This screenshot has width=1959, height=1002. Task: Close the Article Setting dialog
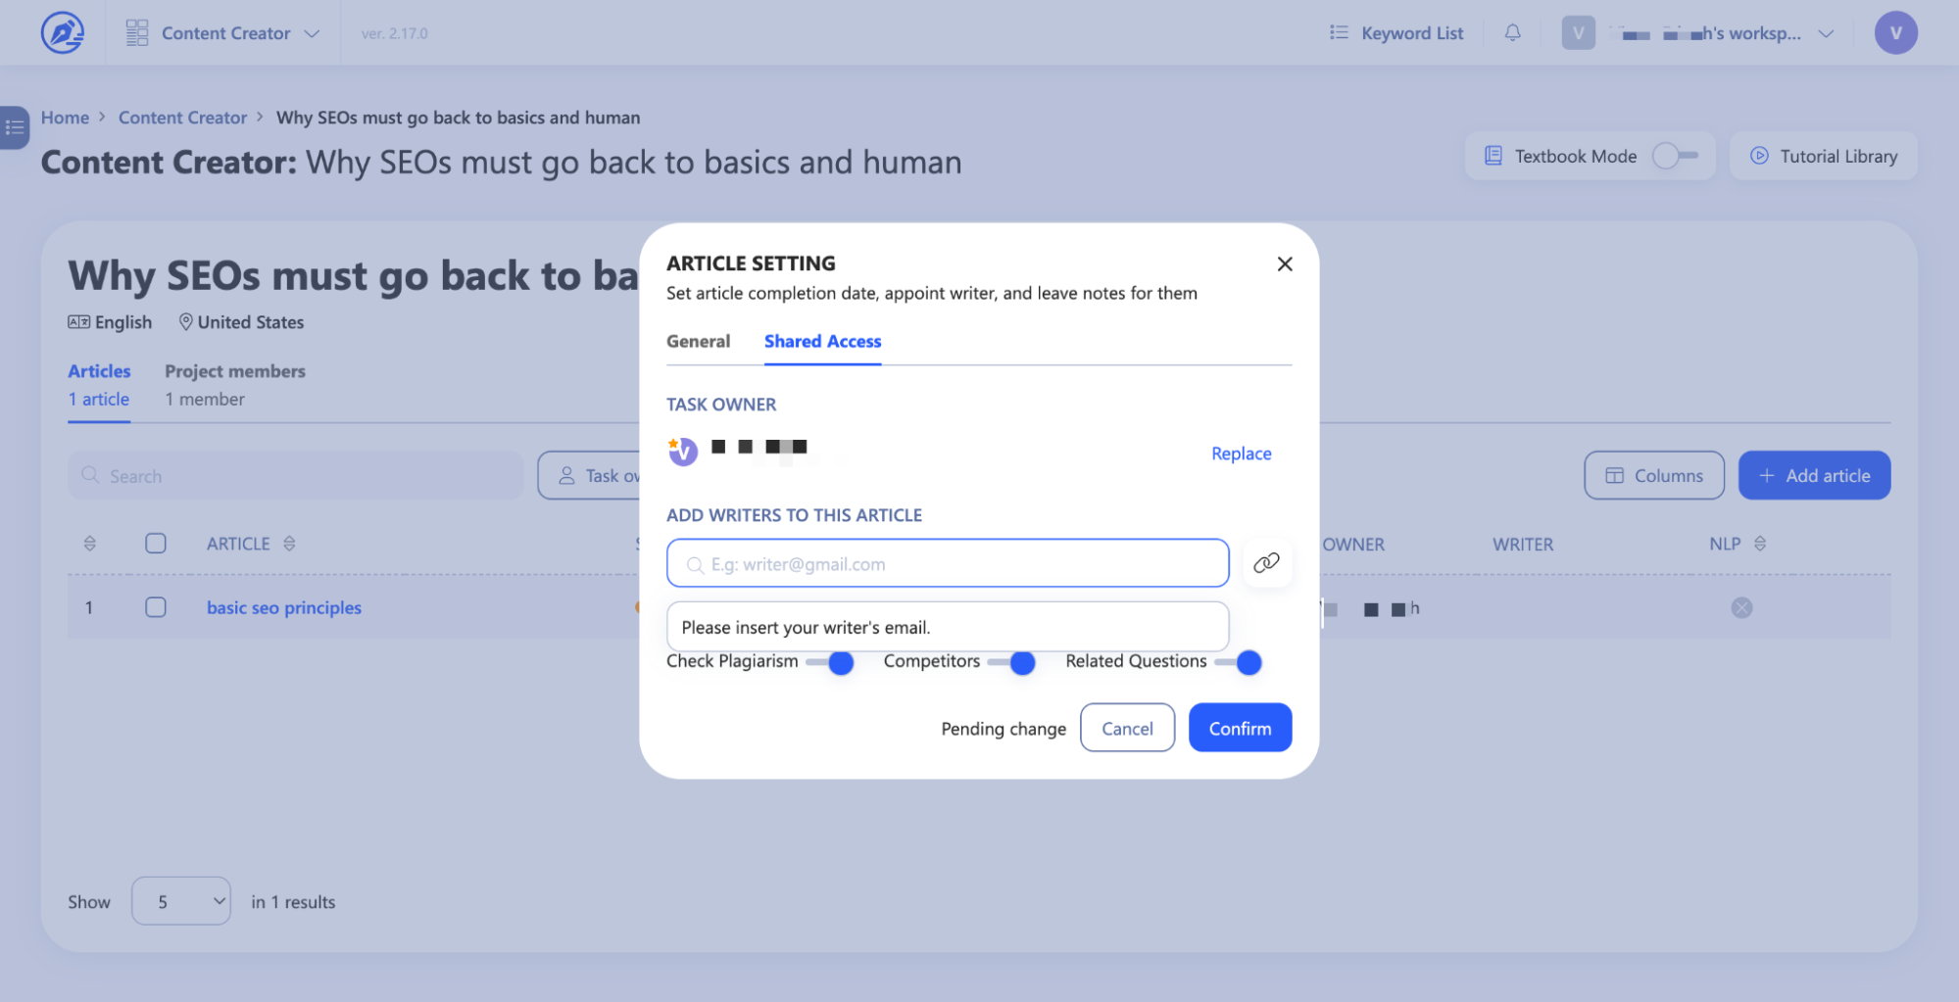coord(1285,263)
